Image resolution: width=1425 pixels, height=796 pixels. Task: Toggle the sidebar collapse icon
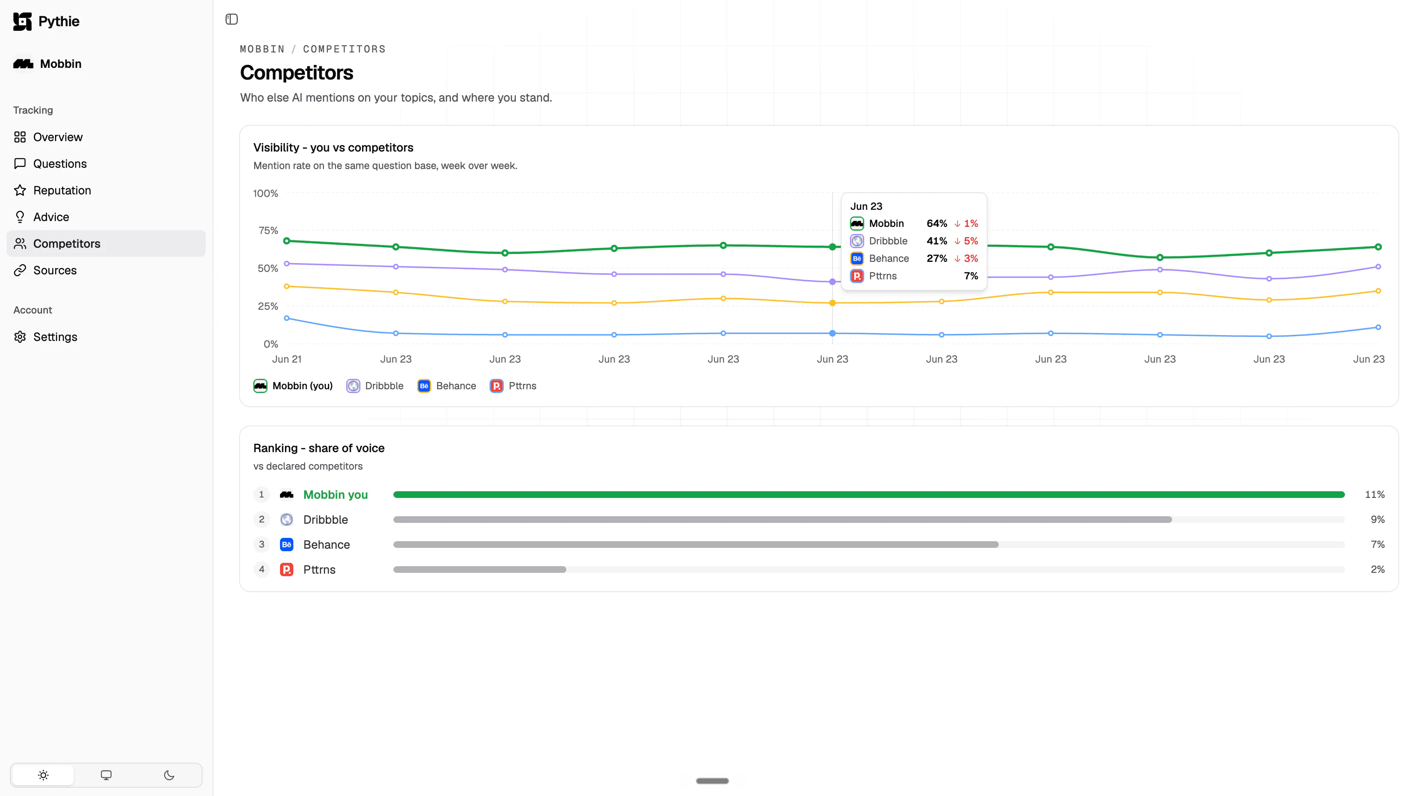(232, 19)
